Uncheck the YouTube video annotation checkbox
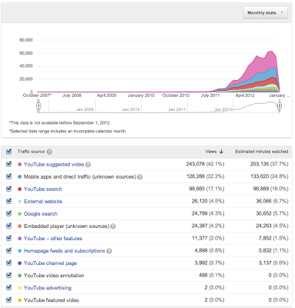Image resolution: width=295 pixels, height=308 pixels. [9, 275]
